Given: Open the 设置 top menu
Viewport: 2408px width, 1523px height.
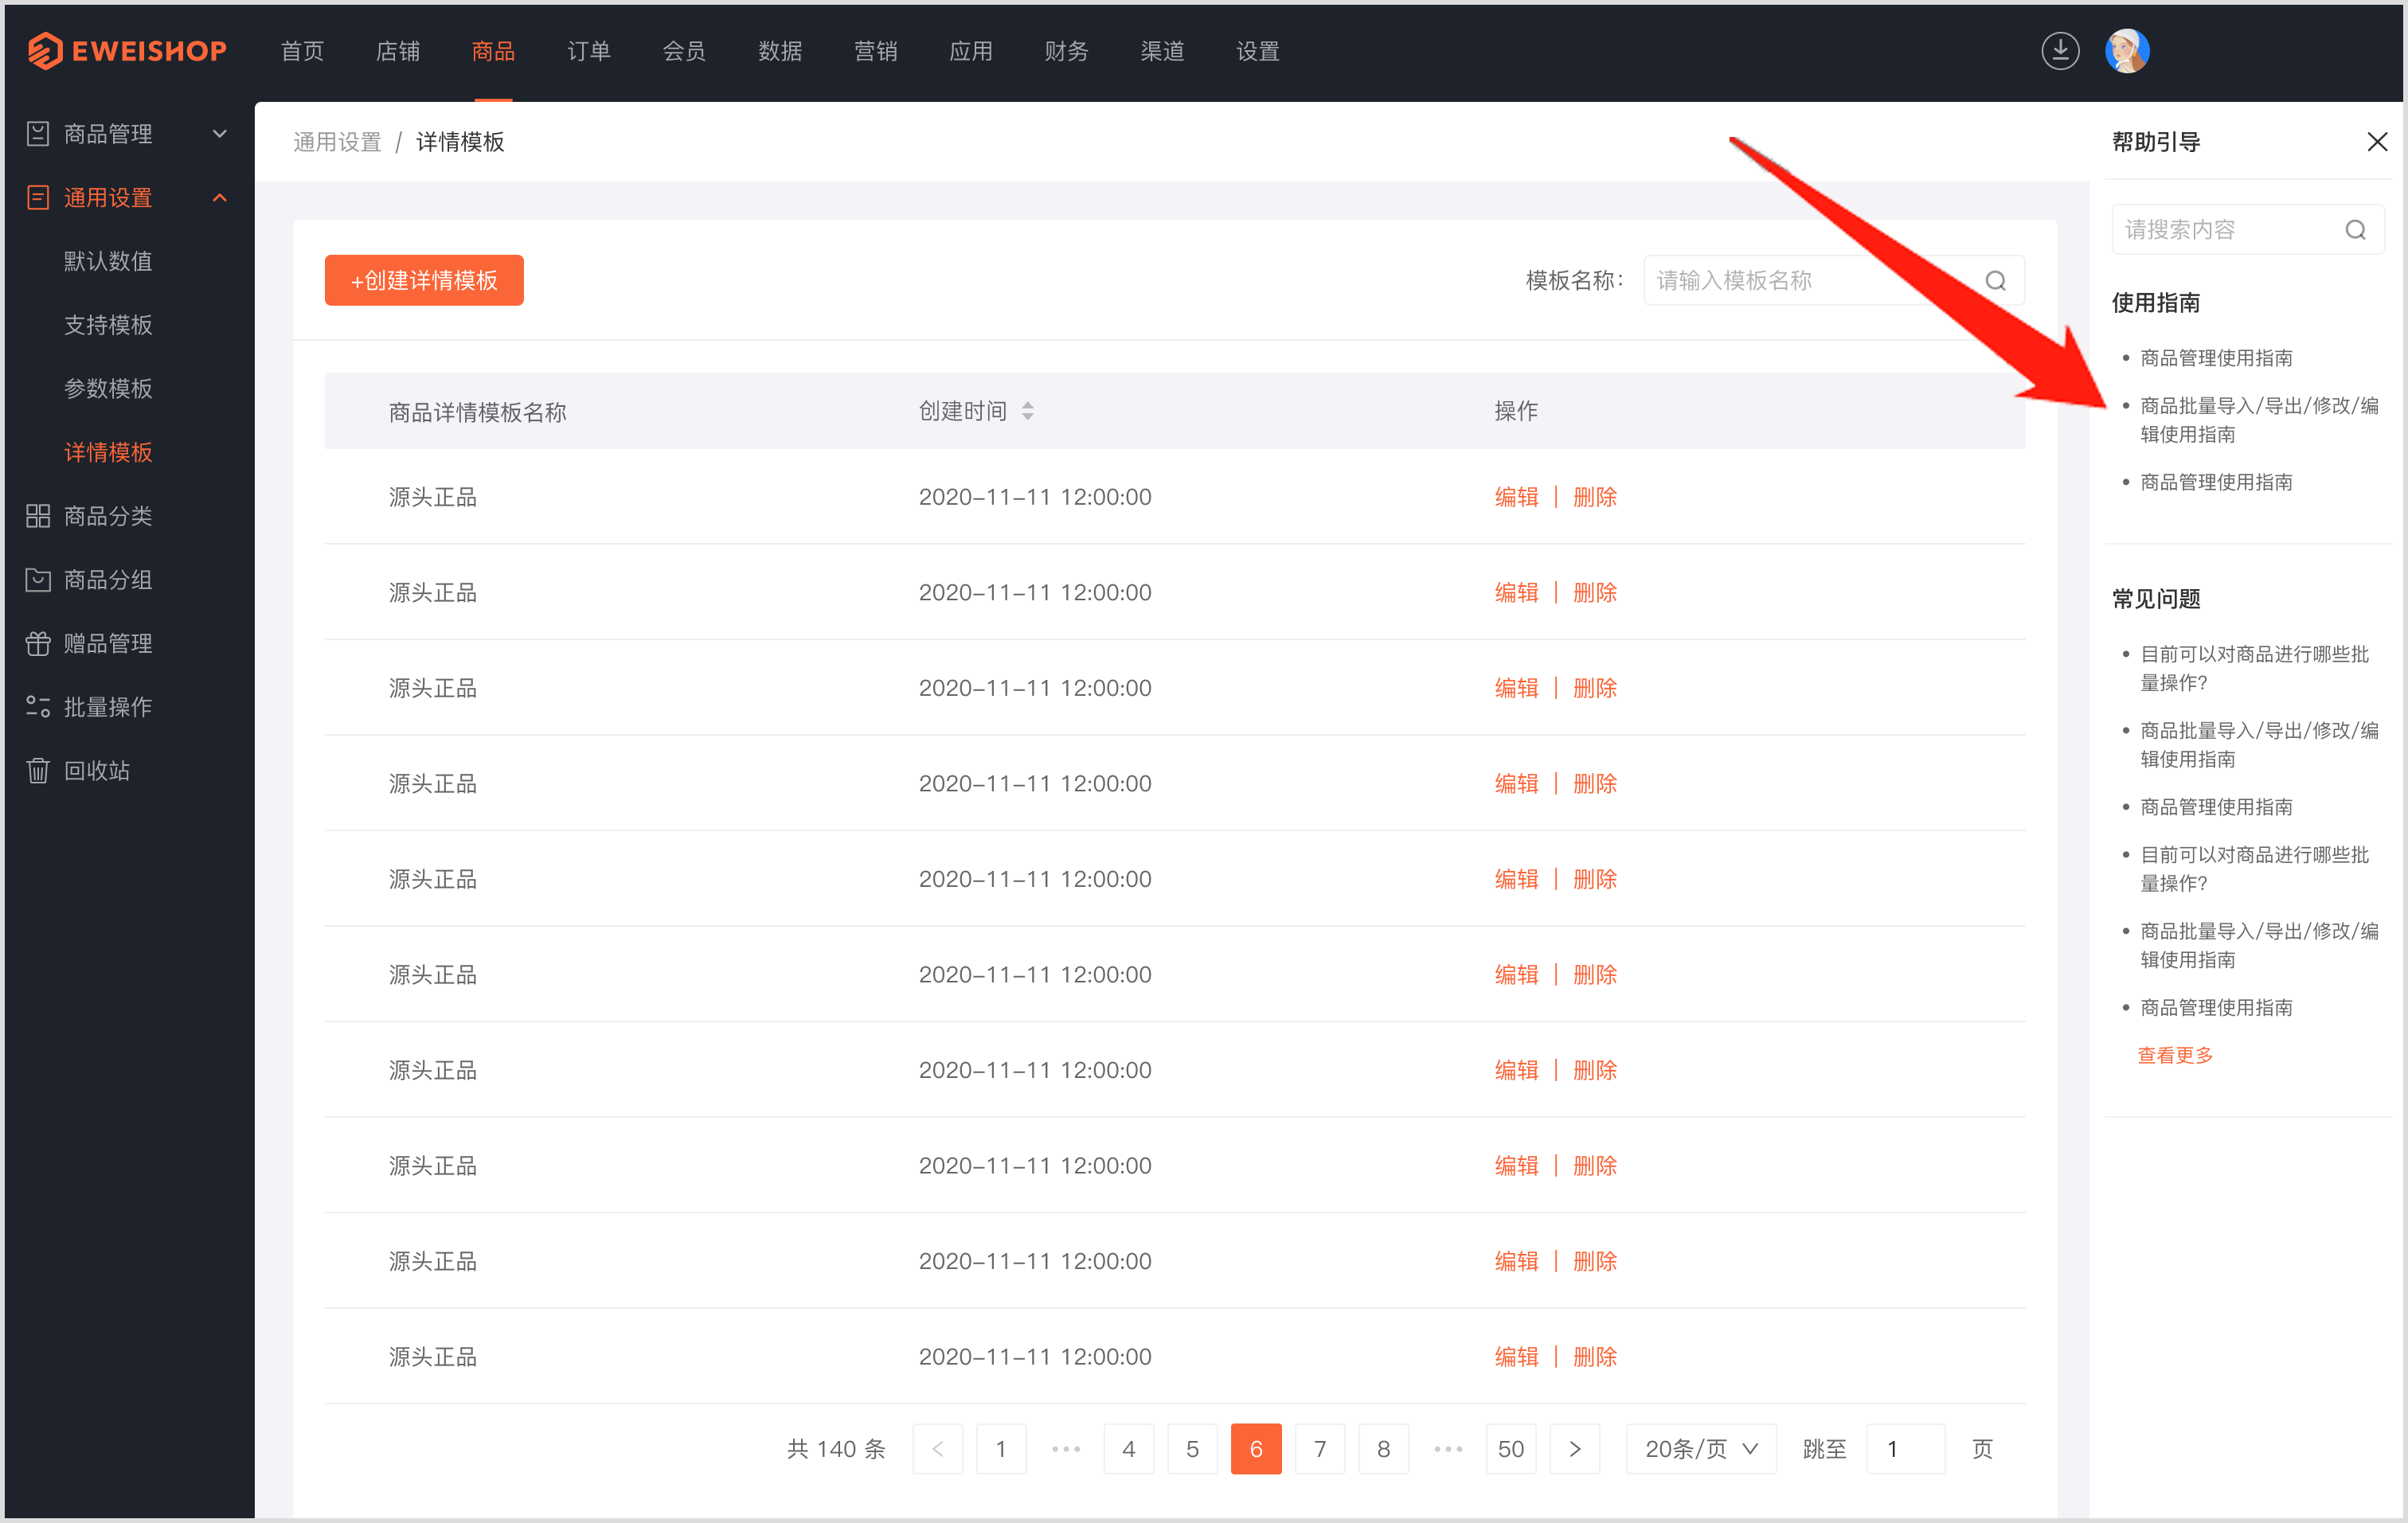Looking at the screenshot, I should pos(1258,51).
